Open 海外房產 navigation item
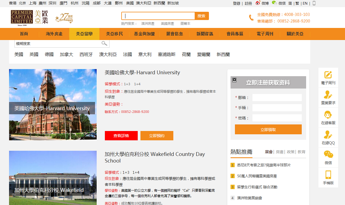Image resolution: width=345 pixels, height=205 pixels. 54,34
